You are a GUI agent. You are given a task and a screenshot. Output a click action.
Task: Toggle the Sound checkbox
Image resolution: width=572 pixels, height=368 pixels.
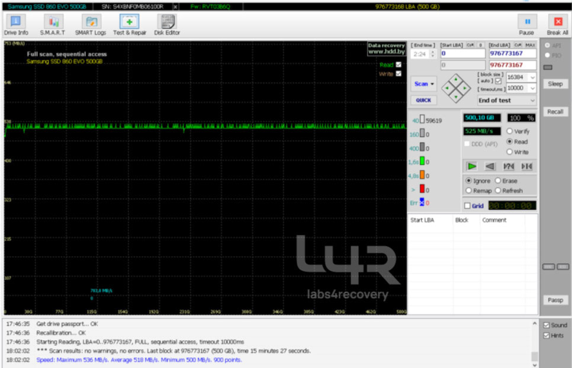[x=547, y=325]
